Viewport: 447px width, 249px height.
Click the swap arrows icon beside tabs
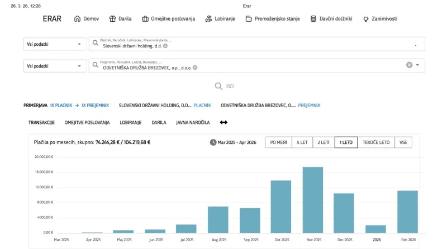[x=223, y=122]
